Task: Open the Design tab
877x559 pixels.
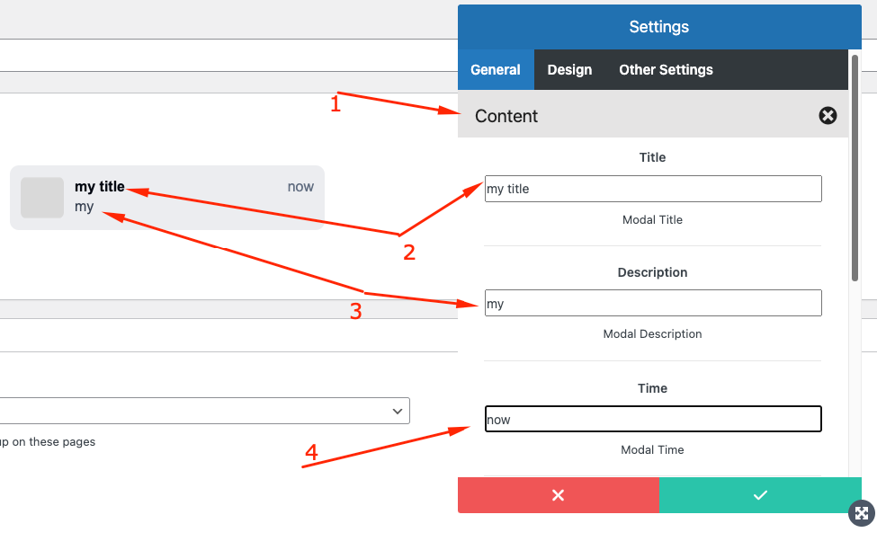Action: (x=569, y=70)
